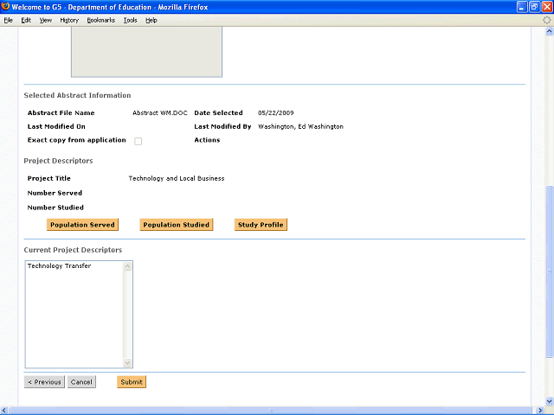Click the Washington, Ed Washington name
This screenshot has width=554, height=415.
pos(300,126)
